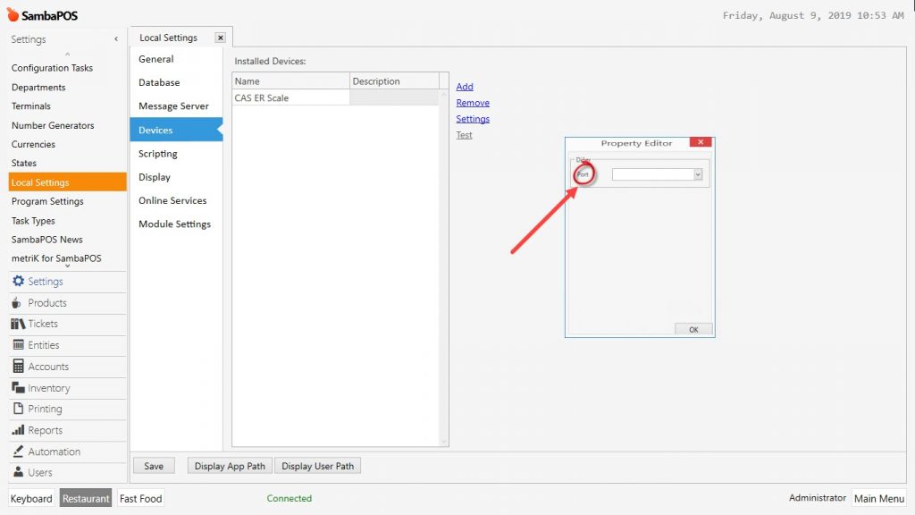Collapse the Settings sidebar chevron
Screen dimensions: 915x515
(x=116, y=39)
